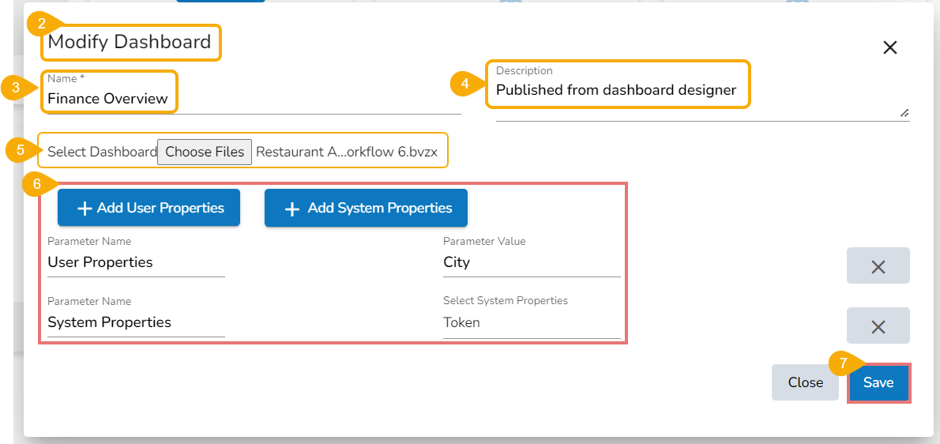Viewport: 940px width, 444px height.
Task: Click the Parameter Value field showing City
Action: (531, 262)
